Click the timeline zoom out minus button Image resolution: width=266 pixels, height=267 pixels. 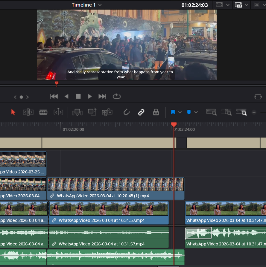(254, 112)
